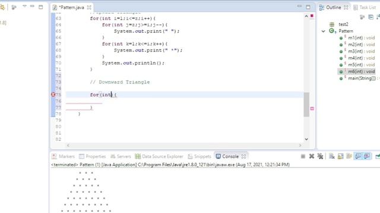Click the Sort icon in Outline toolbar
The image size is (380, 213).
click(x=379, y=17)
